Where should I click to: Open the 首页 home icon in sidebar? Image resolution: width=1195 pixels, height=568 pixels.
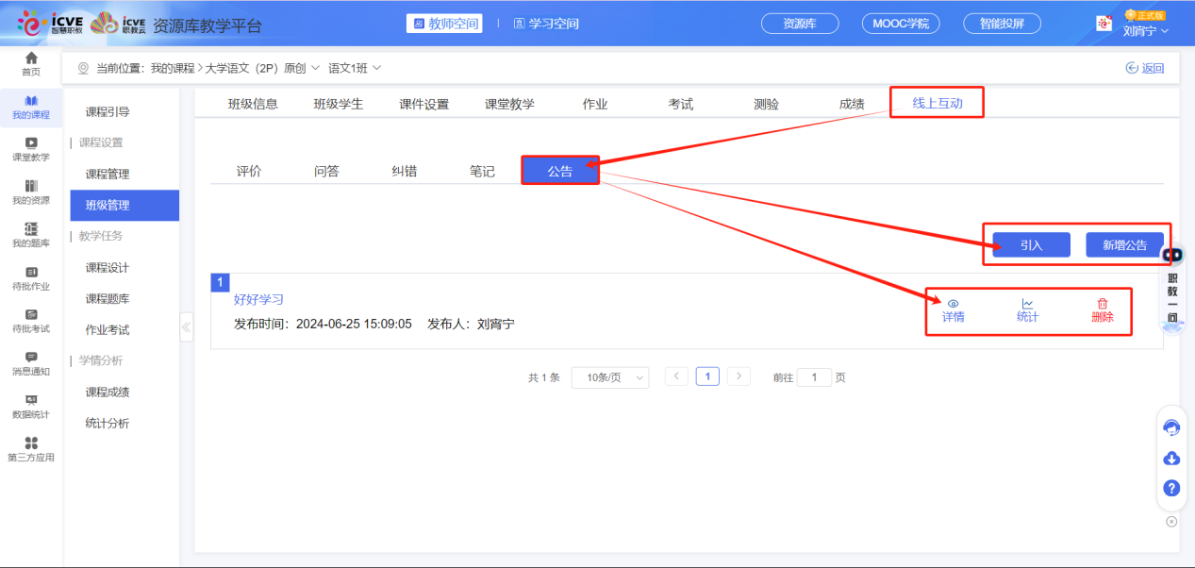tap(29, 63)
